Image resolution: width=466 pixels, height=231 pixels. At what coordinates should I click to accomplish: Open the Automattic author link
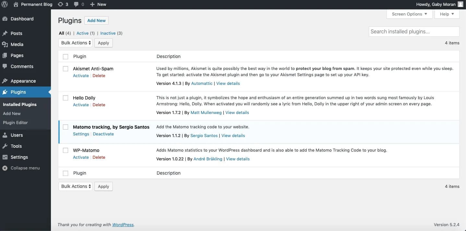click(x=202, y=83)
